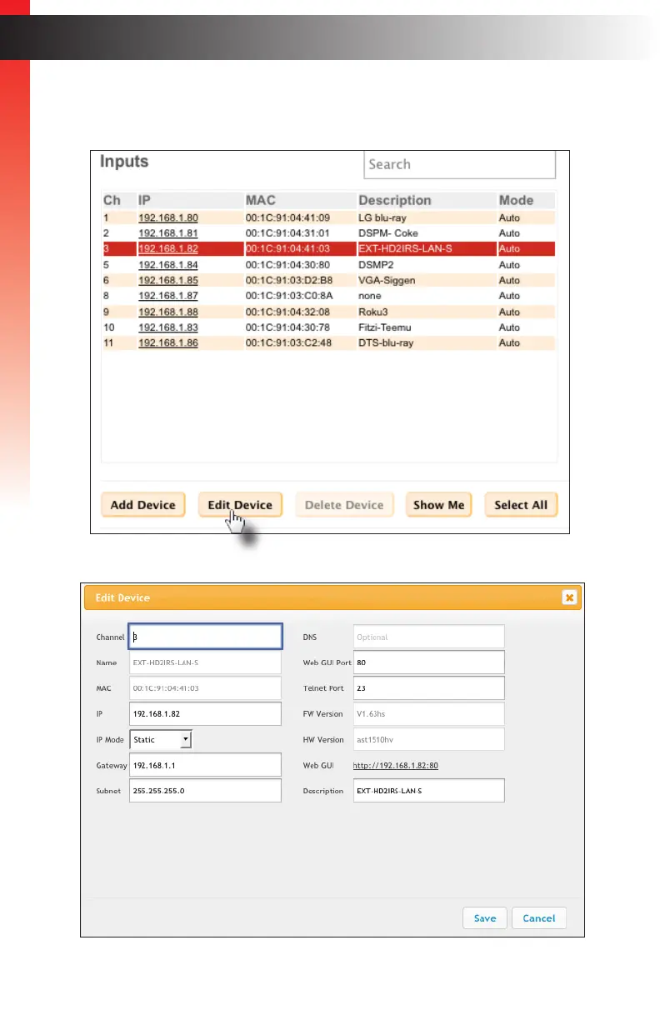Click the Edit Device button
The height and width of the screenshot is (1020, 660).
[240, 505]
